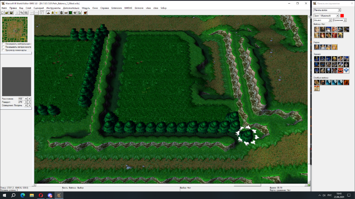Viewport: 355px width, 199px height.
Task: Click the minimap preview thumbnail
Action: pos(15,29)
